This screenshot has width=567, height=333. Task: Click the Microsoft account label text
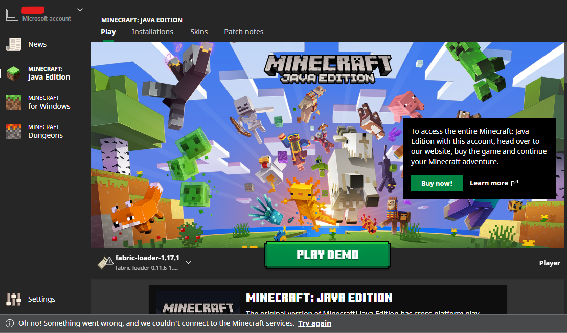(x=47, y=19)
